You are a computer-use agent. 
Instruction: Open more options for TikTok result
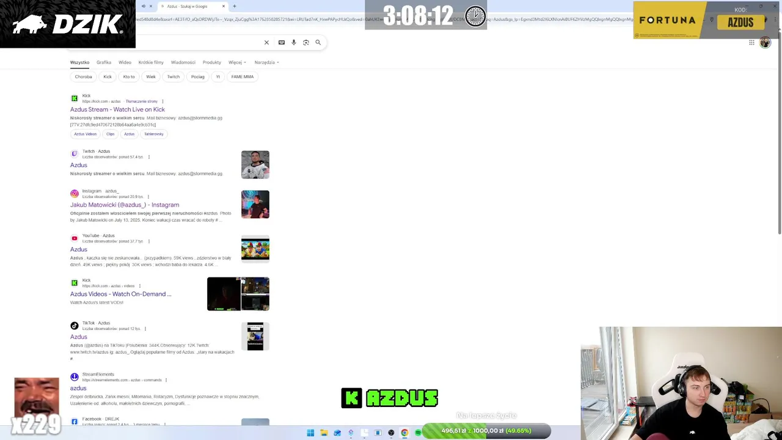[145, 329]
